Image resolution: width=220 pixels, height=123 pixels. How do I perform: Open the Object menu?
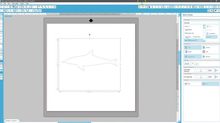click(22, 3)
